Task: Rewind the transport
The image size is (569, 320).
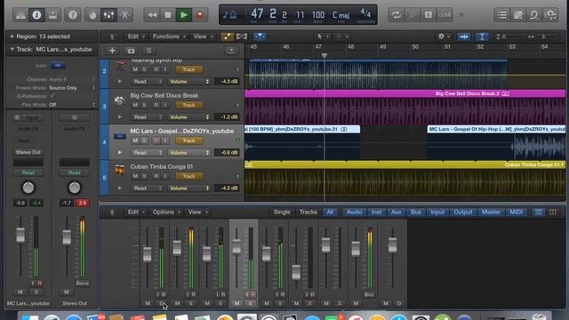Action: click(x=152, y=15)
